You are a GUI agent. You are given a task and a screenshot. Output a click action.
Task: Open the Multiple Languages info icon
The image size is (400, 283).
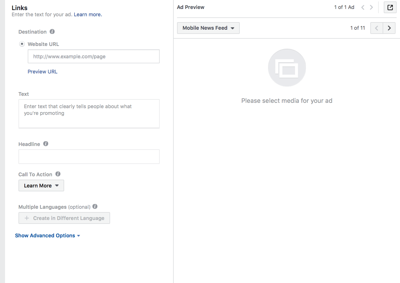point(95,206)
